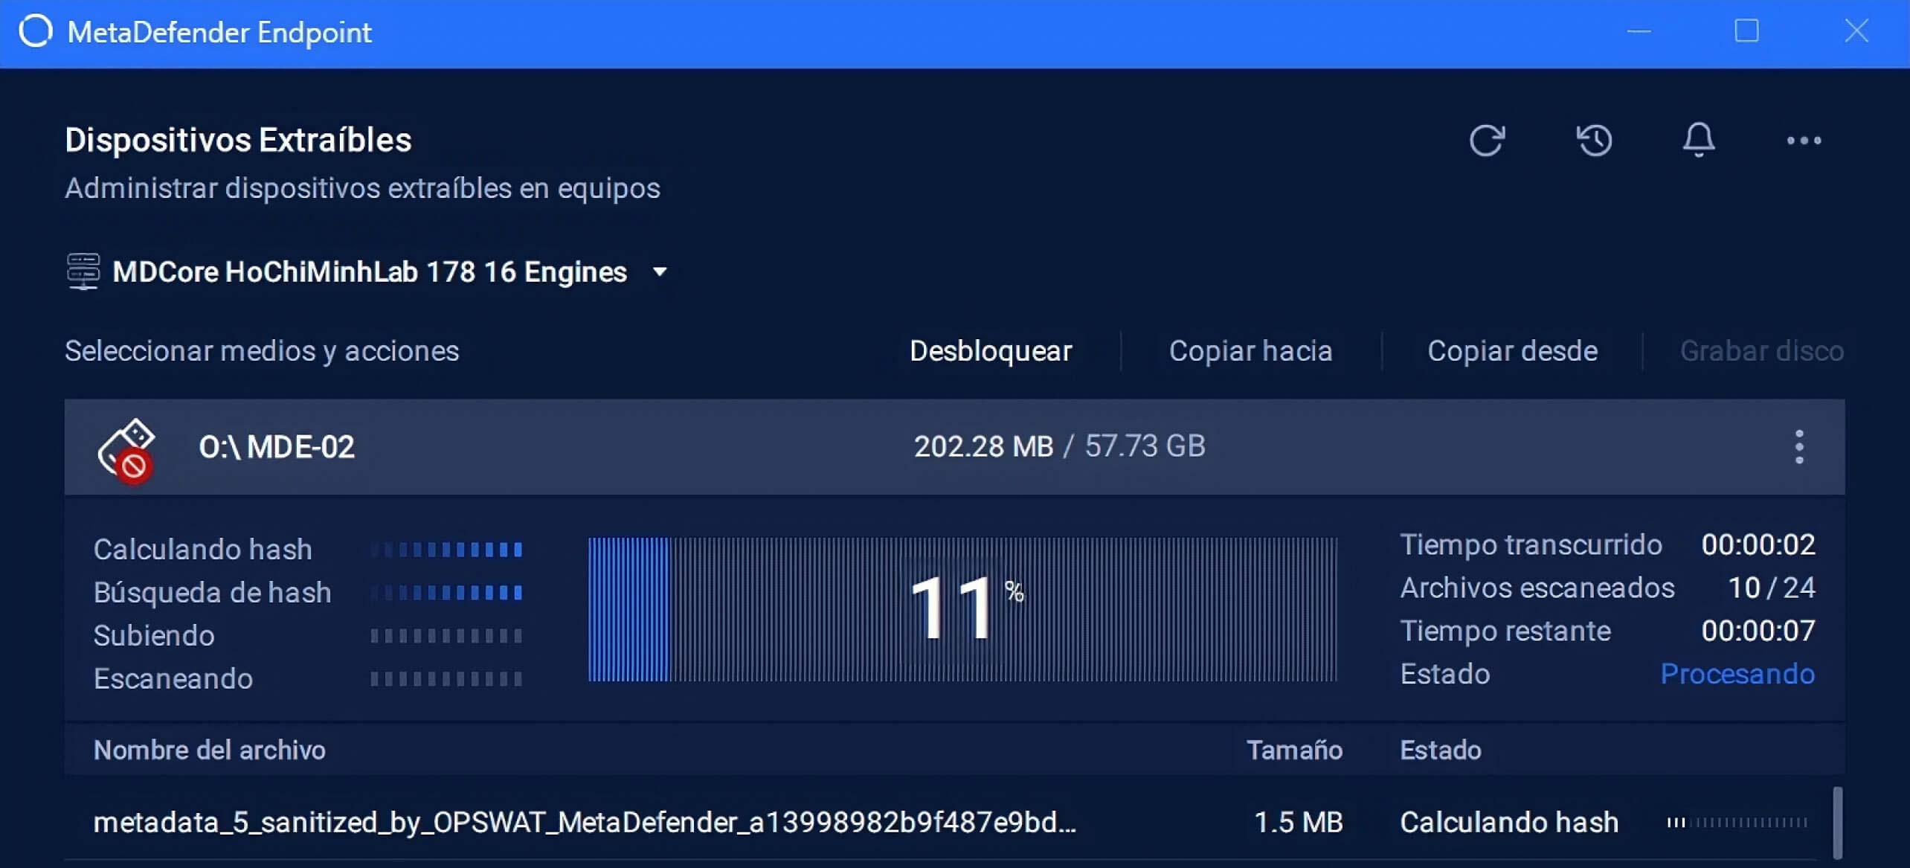
Task: Choose the Copiar desde action
Action: 1512,351
